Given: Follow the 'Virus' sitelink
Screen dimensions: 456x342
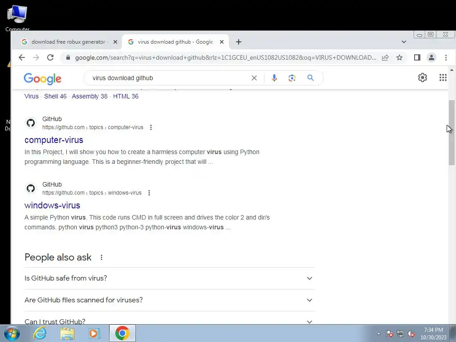Looking at the screenshot, I should (32, 96).
